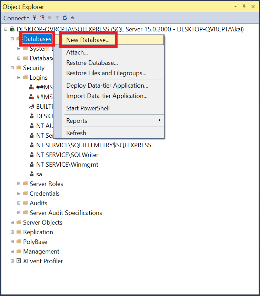Click the second disabled ##MS login icon
Viewport: 260px width, 296px height.
pyautogui.click(x=32, y=97)
